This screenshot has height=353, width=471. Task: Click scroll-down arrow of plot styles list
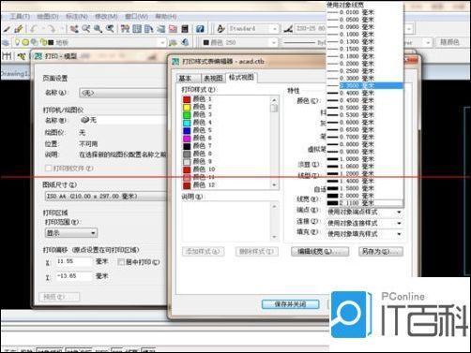(x=274, y=185)
